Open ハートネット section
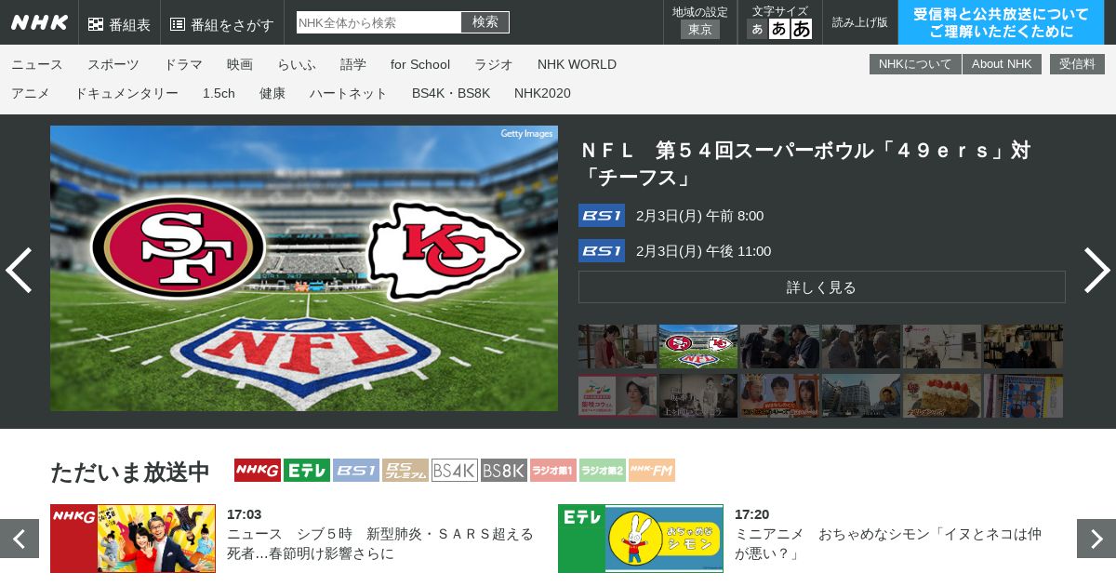 349,93
